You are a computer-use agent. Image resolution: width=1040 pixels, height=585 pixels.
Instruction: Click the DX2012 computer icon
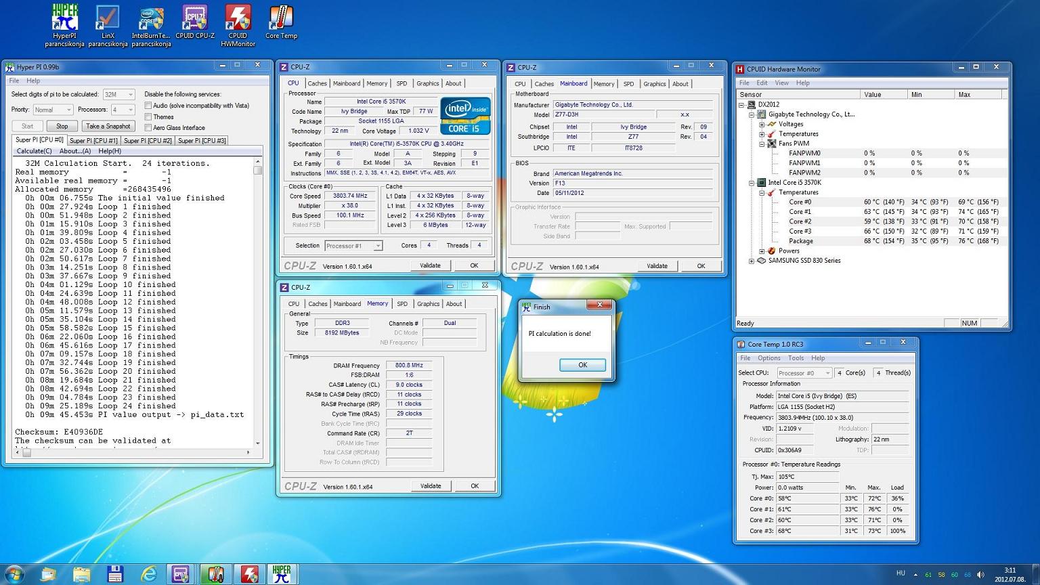[752, 105]
